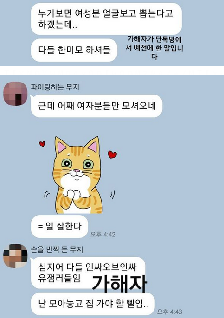Screen dimensions: 224x318
Task: Tap the white divider between the two screenshots
Action: [x=112, y=70]
